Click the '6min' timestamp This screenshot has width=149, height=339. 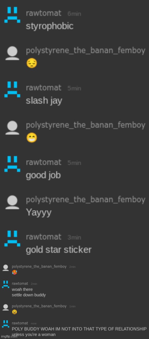(x=74, y=14)
